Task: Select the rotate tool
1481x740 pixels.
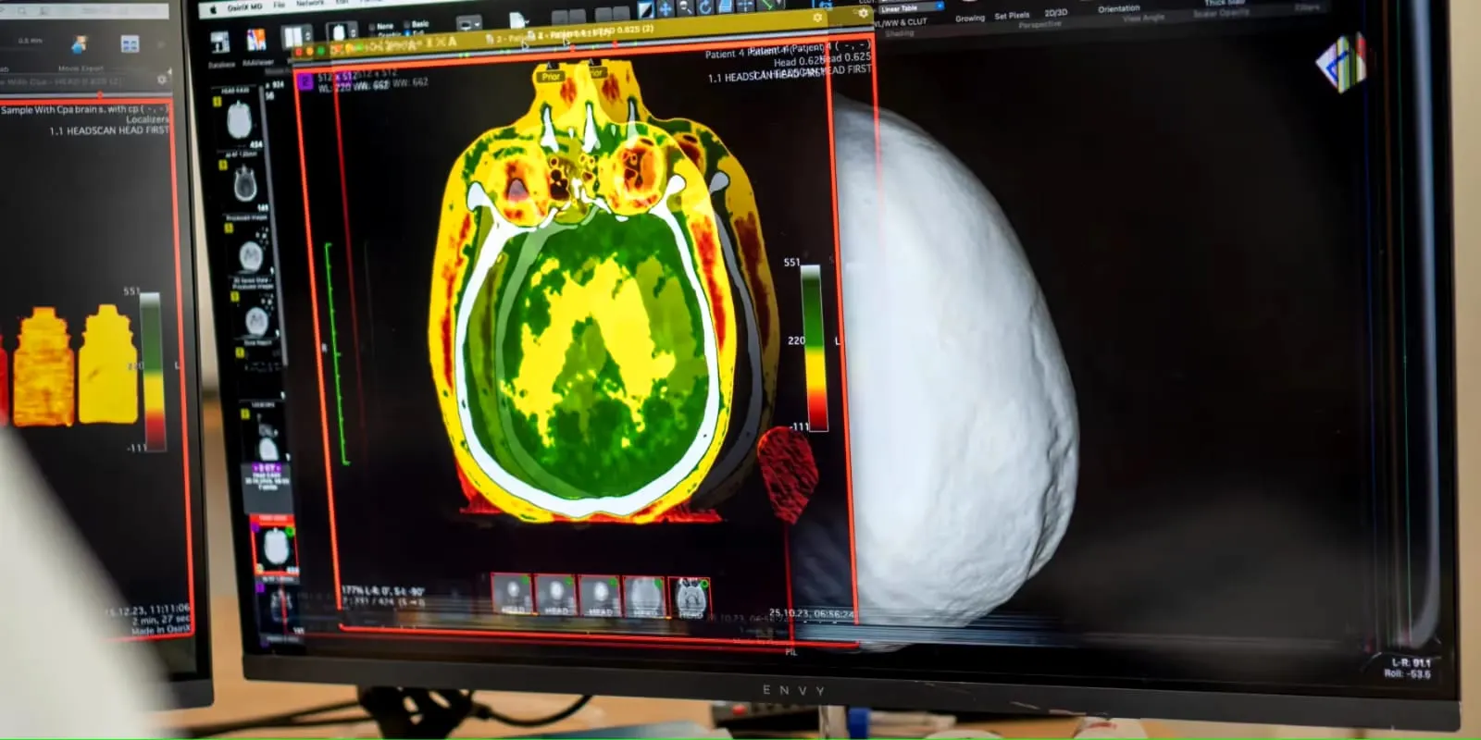Action: point(705,7)
